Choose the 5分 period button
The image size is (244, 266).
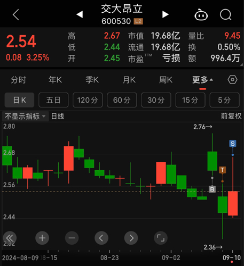pos(224,100)
